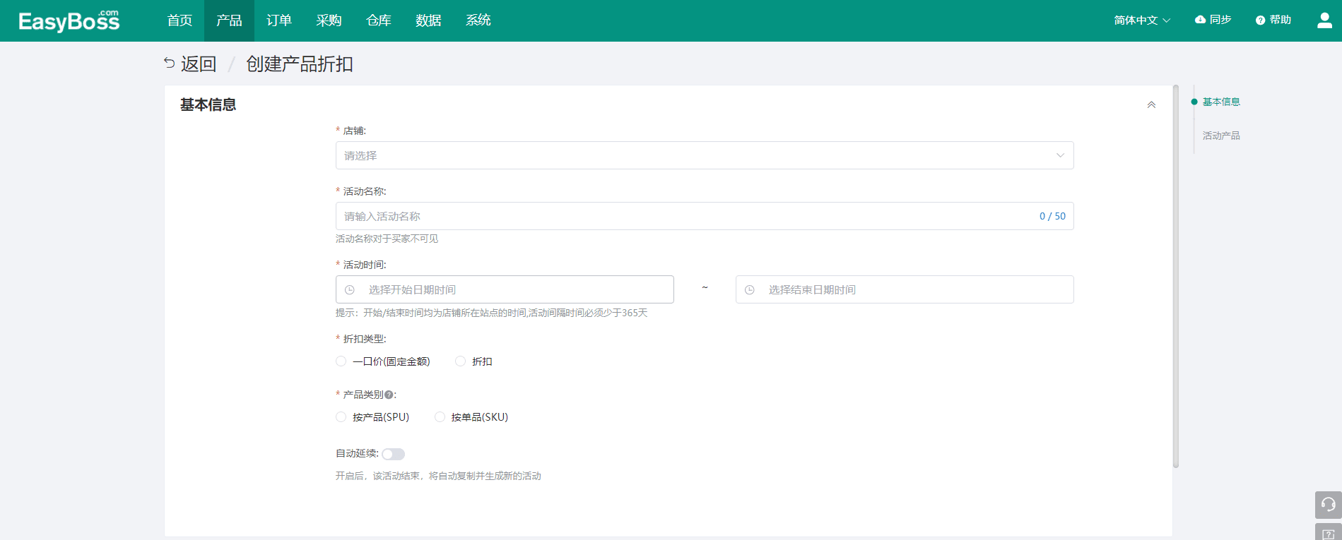Click the help question mark icon
This screenshot has height=540, width=1342.
[1260, 20]
